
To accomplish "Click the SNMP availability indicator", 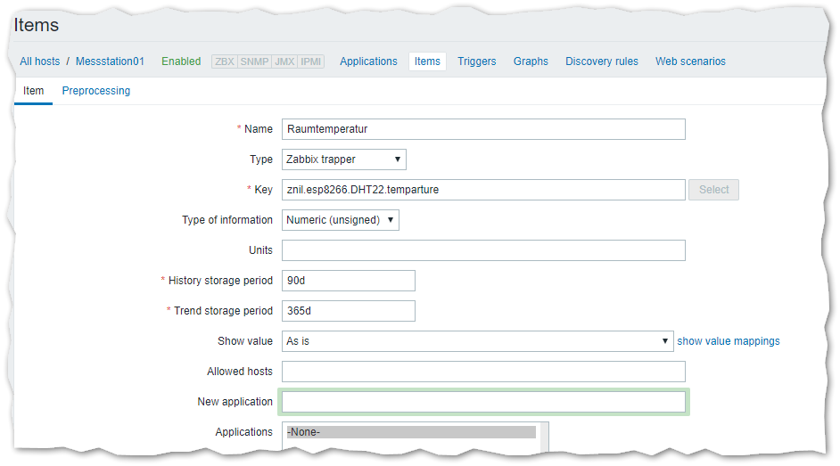I will click(253, 61).
